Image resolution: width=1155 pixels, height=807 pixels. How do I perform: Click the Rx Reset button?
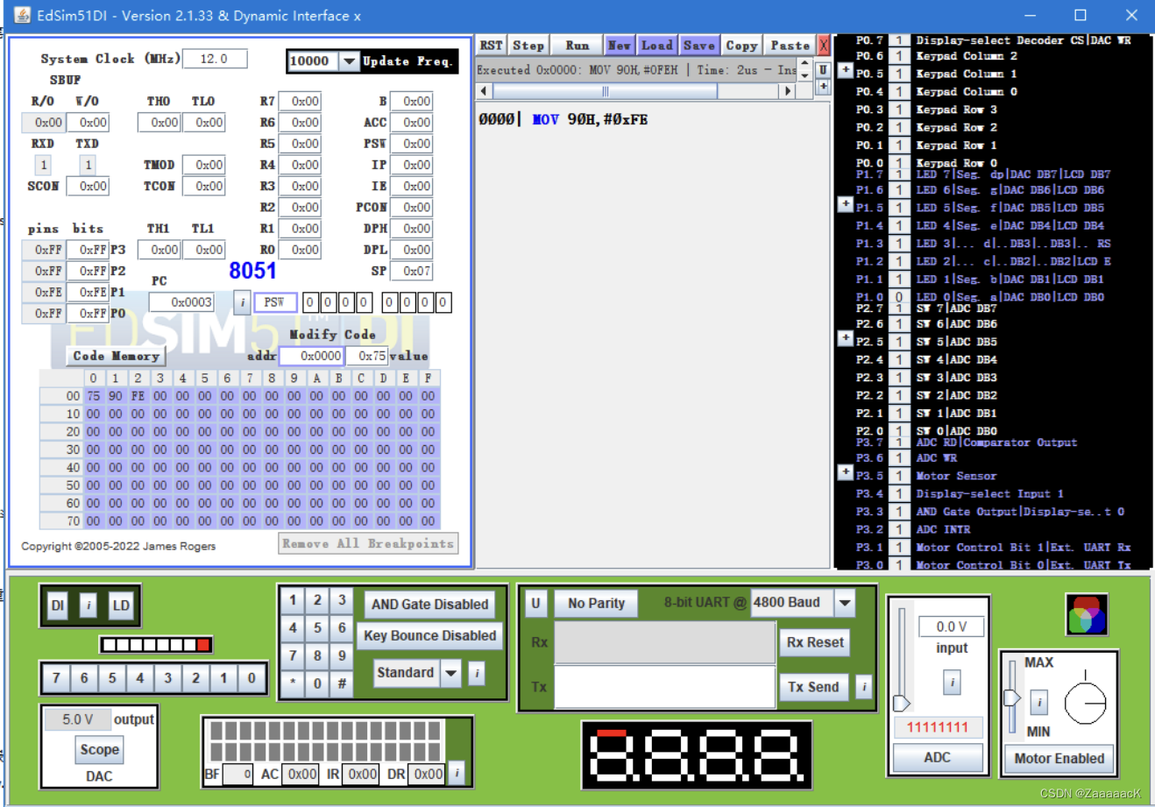point(815,642)
